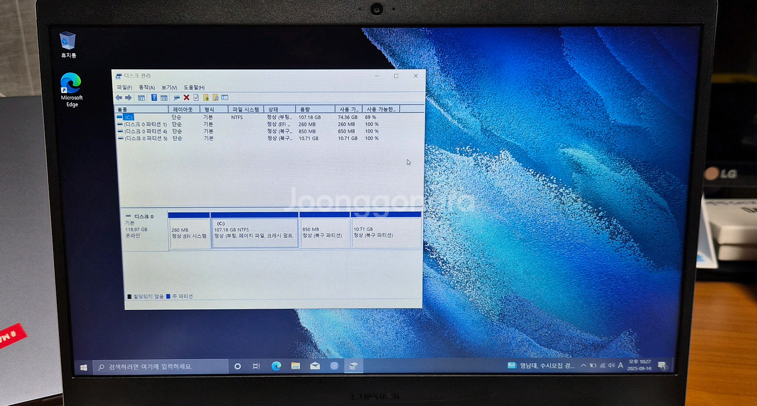
Task: Click the blue 주 파티션 legend swatch
Action: 168,297
